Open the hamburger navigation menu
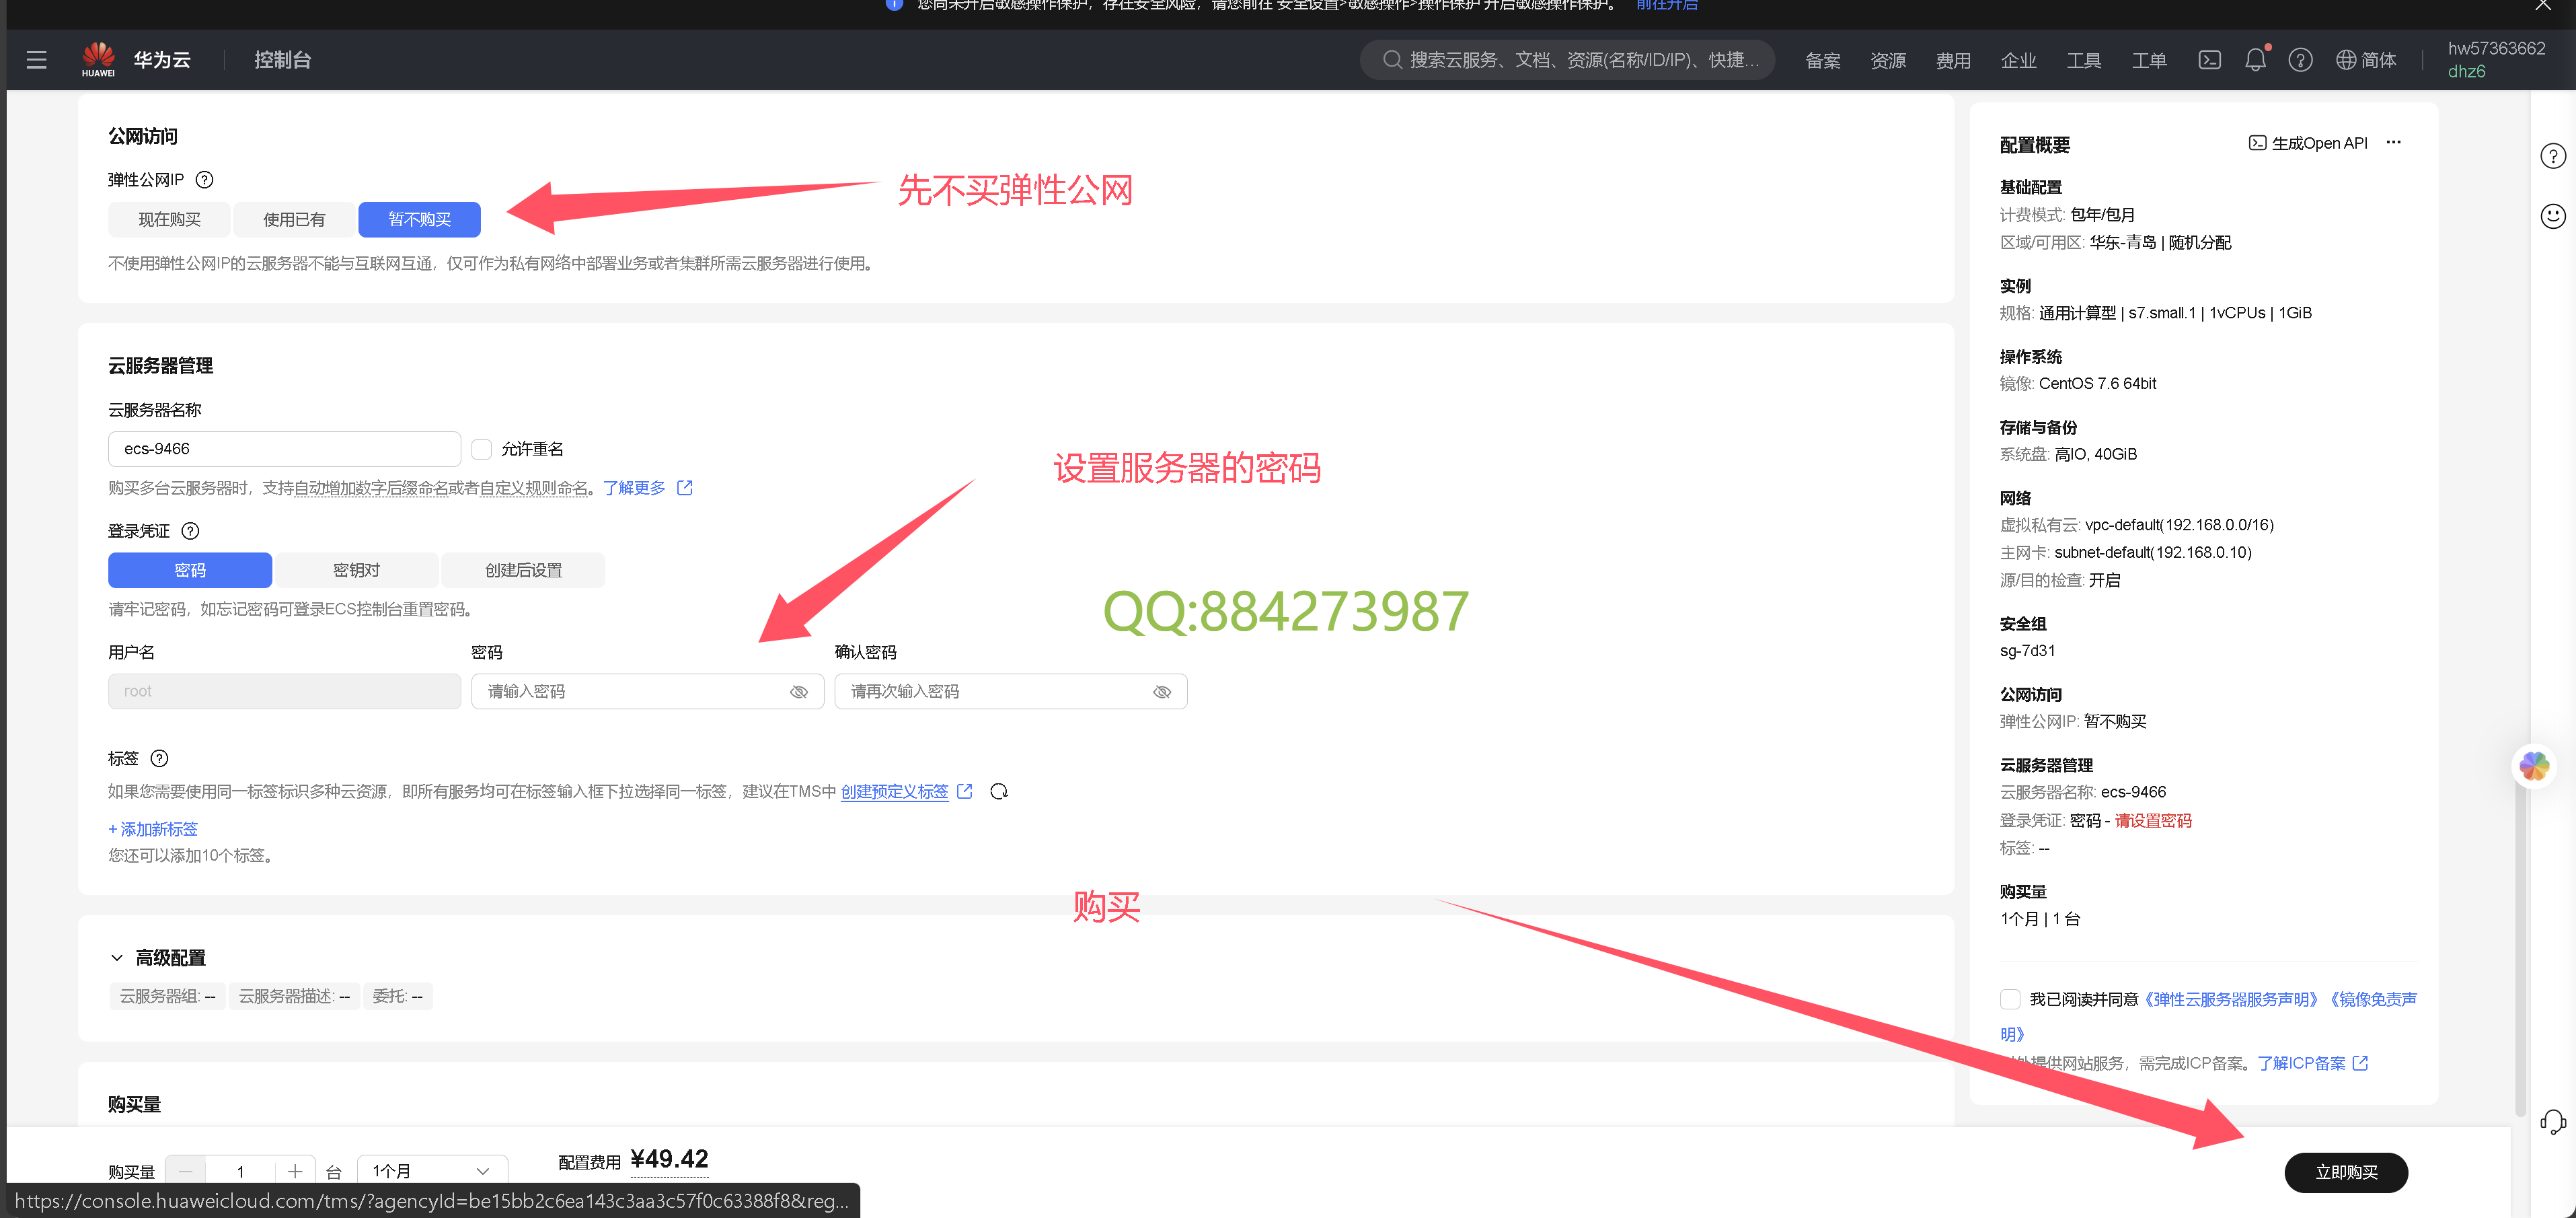The image size is (2576, 1218). [x=37, y=60]
